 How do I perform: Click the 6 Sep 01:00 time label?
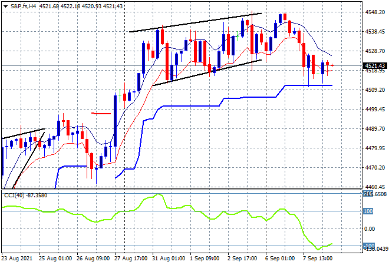[280, 259]
